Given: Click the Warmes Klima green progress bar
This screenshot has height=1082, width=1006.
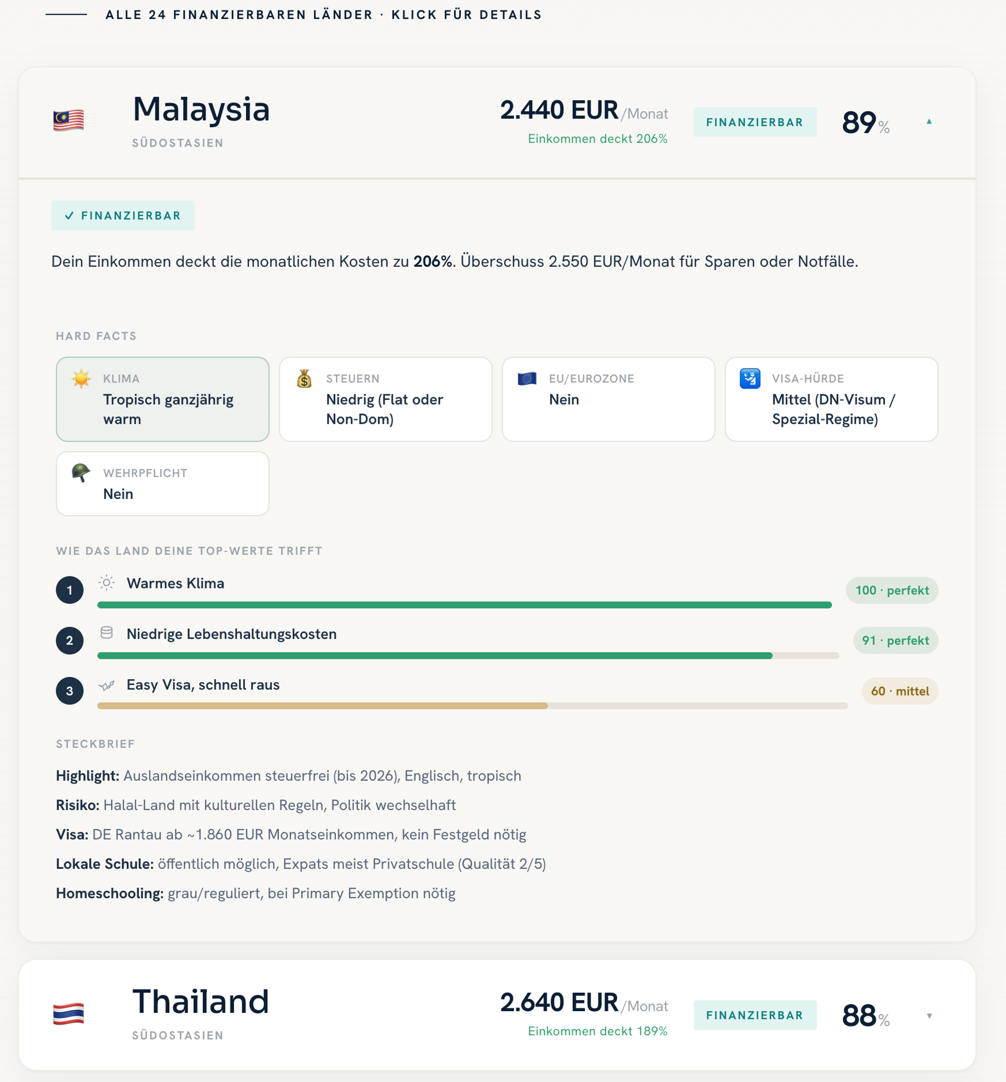Looking at the screenshot, I should tap(464, 605).
